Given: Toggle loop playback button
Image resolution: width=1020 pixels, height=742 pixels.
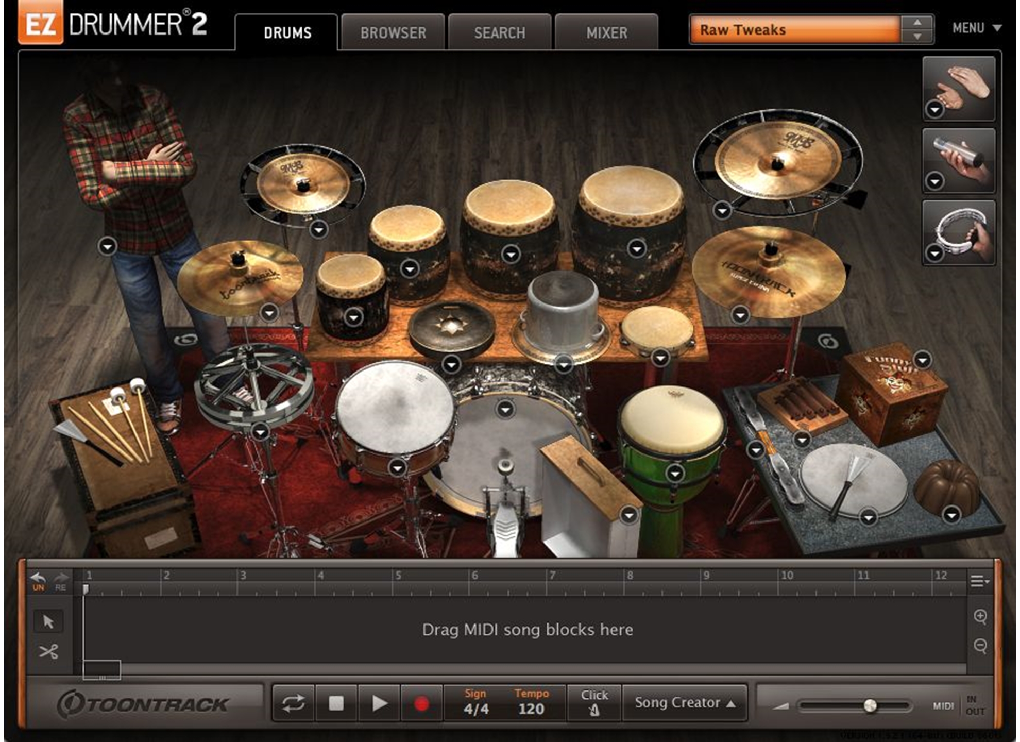Looking at the screenshot, I should click(x=293, y=703).
